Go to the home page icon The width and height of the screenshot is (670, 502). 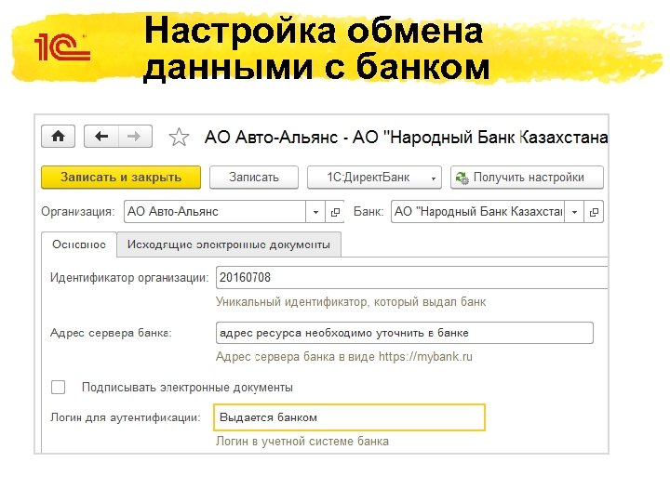tap(58, 137)
